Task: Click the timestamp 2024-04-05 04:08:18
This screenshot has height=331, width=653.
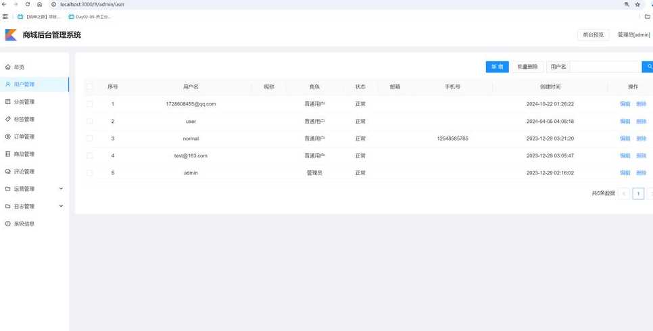Action: coord(550,121)
